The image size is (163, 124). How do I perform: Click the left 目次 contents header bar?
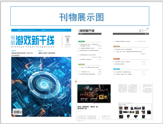point(89,34)
